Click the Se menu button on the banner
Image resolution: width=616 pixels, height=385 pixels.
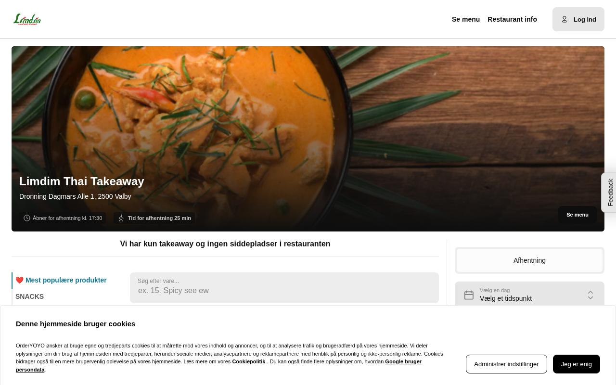[x=577, y=215]
